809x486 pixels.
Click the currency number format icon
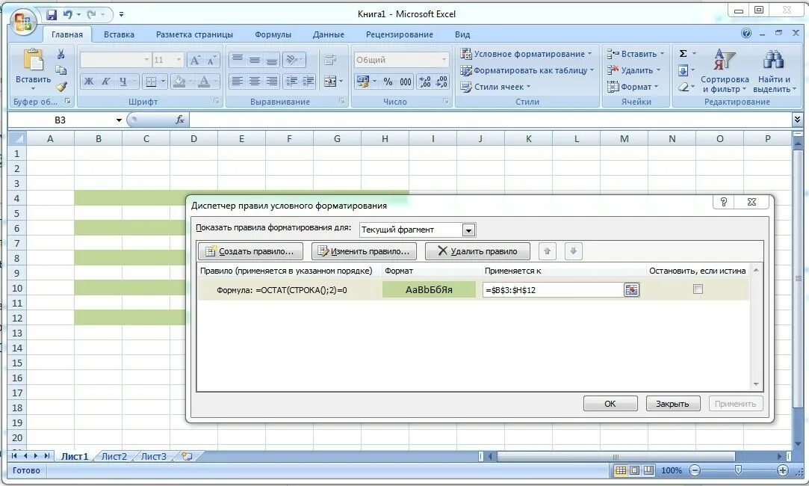tap(363, 81)
